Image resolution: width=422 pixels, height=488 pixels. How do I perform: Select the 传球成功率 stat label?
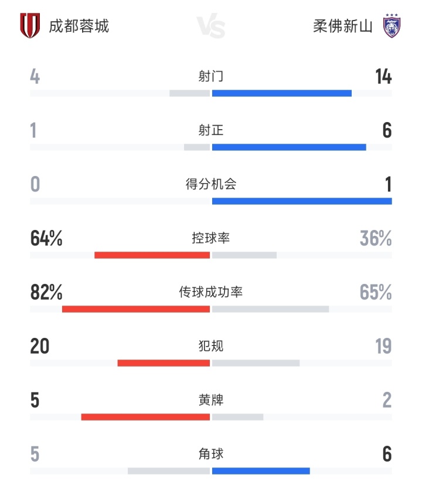pos(211,292)
